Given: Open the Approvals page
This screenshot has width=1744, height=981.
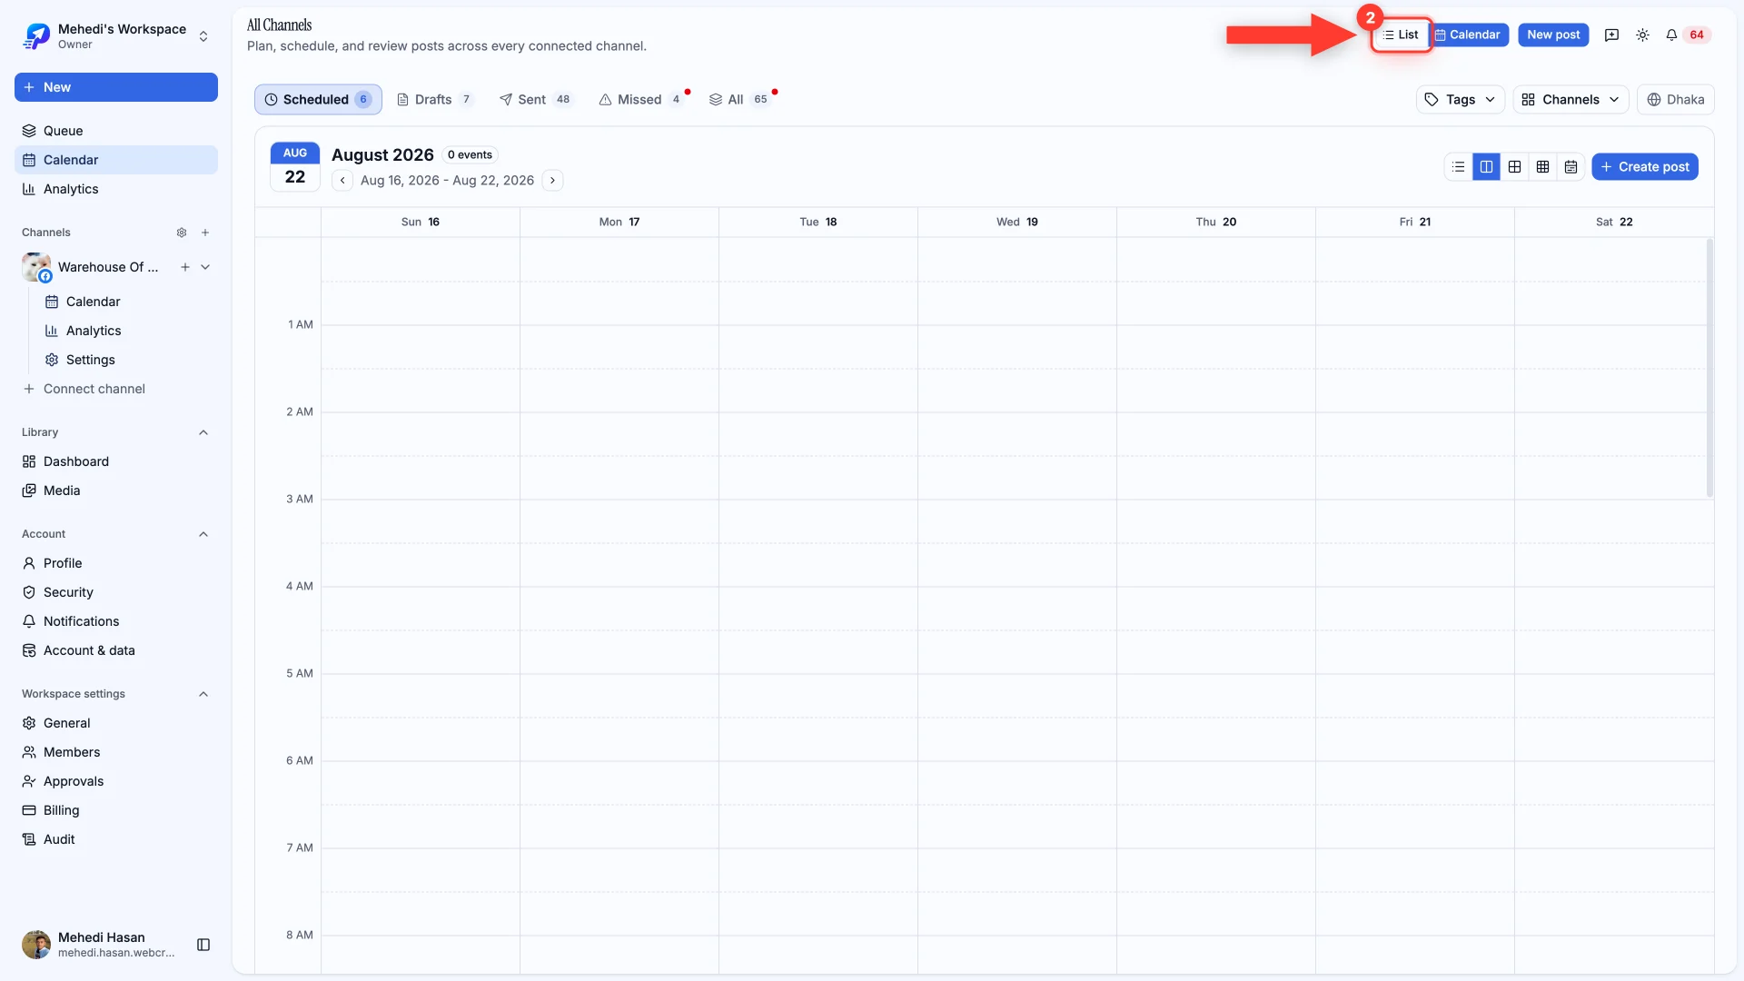Looking at the screenshot, I should (x=116, y=781).
